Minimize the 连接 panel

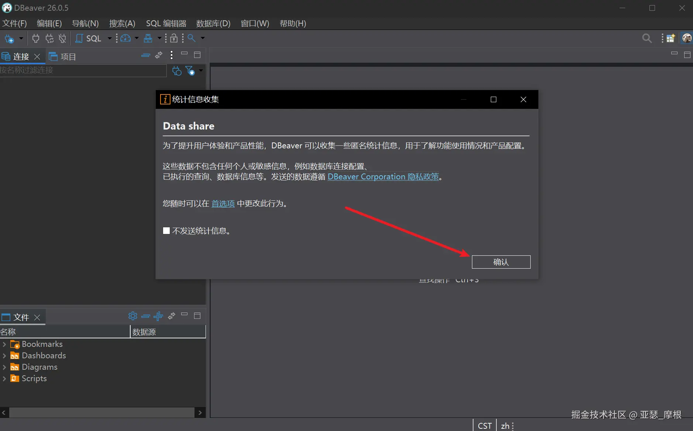(x=185, y=54)
